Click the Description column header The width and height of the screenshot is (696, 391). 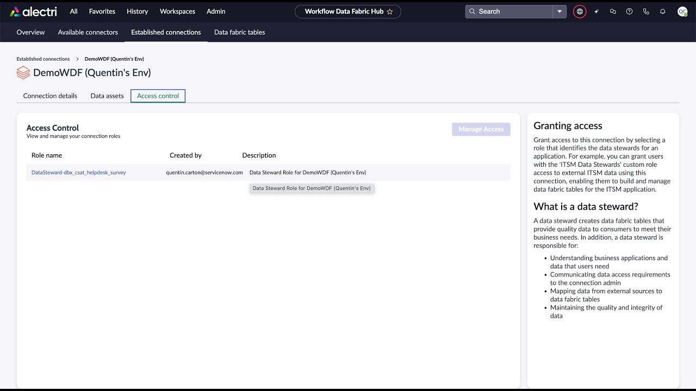click(259, 155)
